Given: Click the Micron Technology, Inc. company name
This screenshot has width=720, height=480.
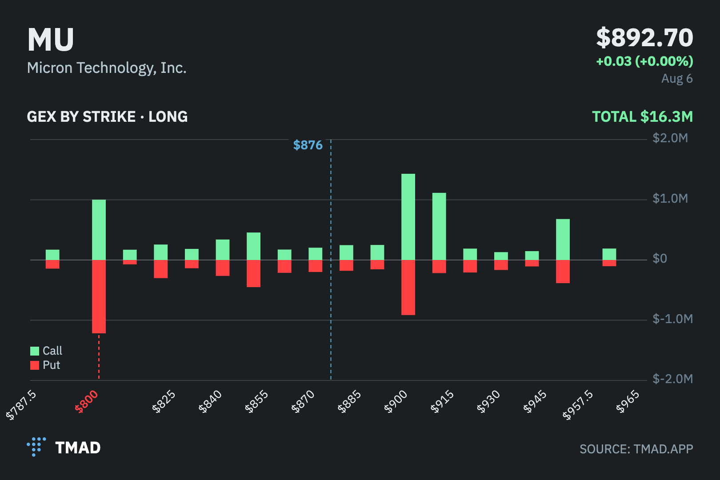Looking at the screenshot, I should click(107, 68).
